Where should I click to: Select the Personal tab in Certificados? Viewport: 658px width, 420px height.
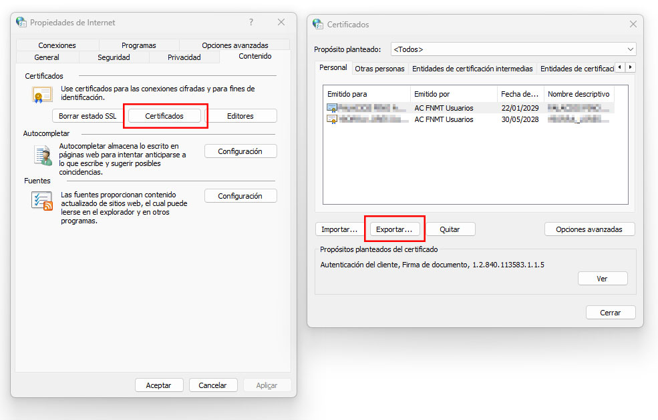(333, 67)
